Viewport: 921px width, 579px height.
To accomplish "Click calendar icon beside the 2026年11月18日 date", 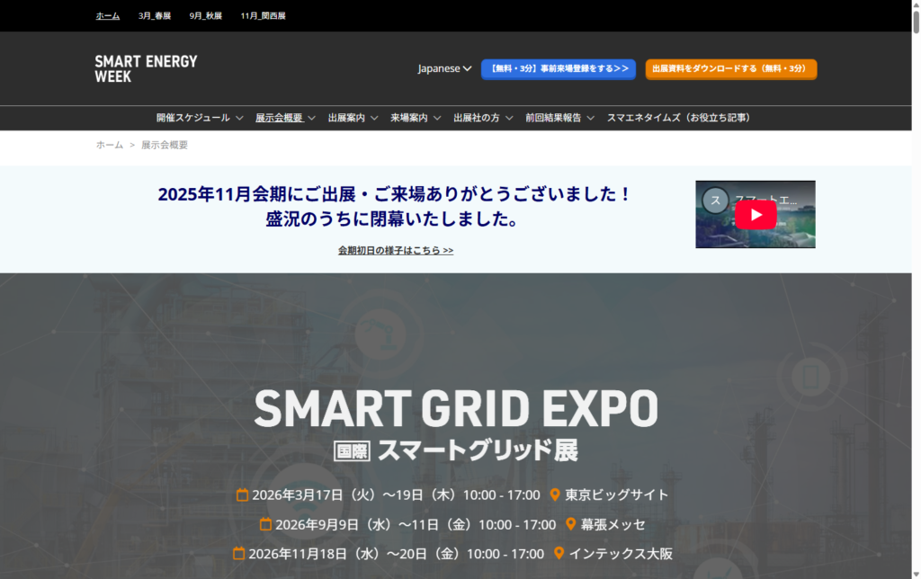I will 239,554.
